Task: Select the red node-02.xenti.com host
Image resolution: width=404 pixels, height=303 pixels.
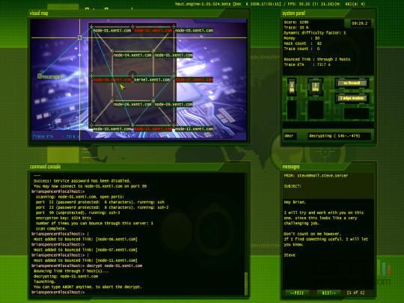Action: pyautogui.click(x=153, y=31)
